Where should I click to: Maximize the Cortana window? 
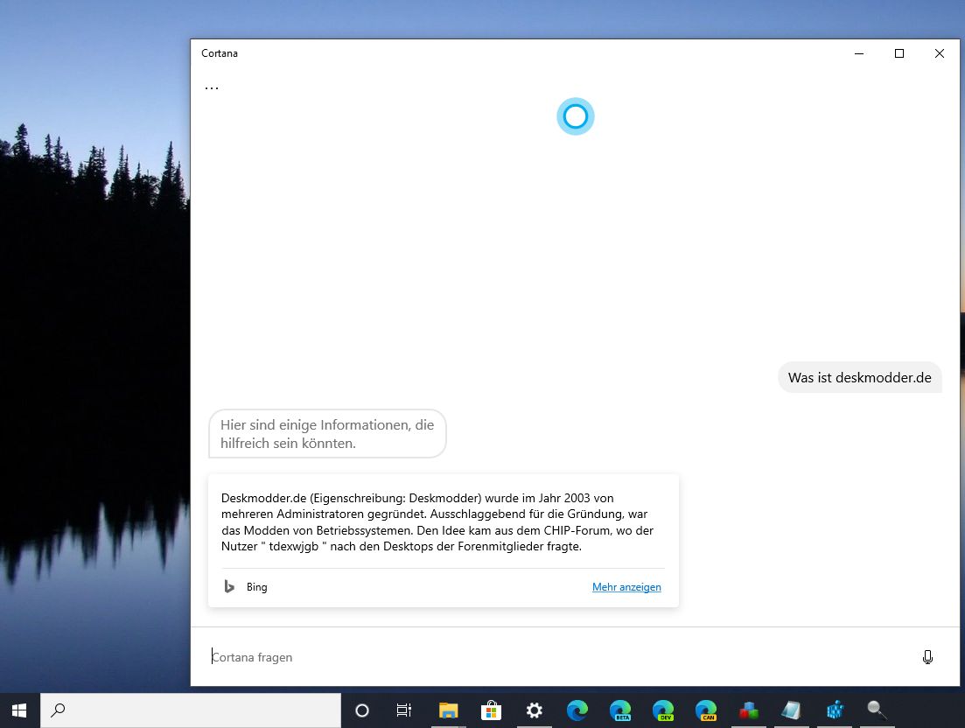[x=899, y=53]
